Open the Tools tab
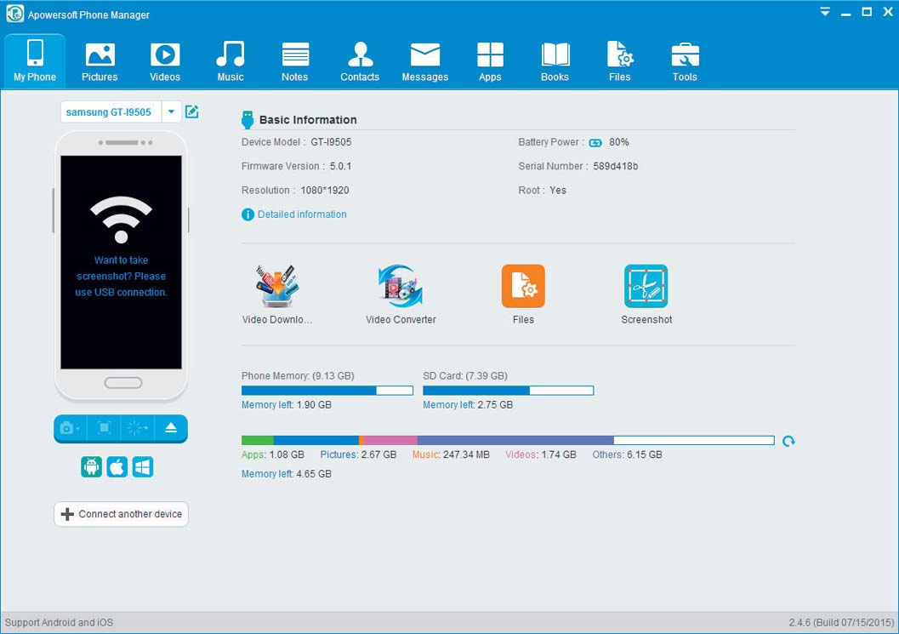This screenshot has height=634, width=899. click(685, 61)
